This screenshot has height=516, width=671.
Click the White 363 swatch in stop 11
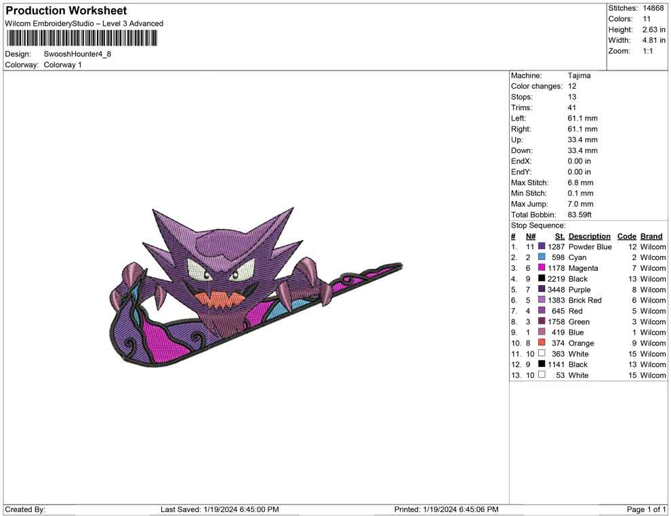click(x=542, y=353)
